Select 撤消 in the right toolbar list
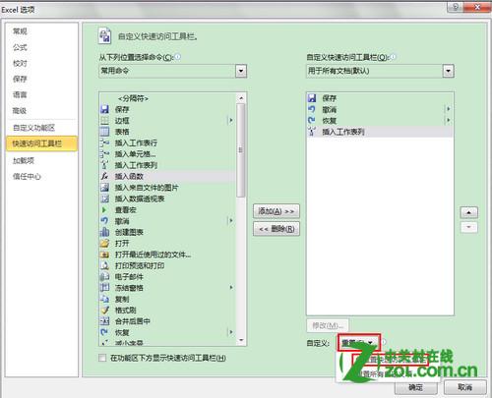492x398 pixels. (380, 109)
